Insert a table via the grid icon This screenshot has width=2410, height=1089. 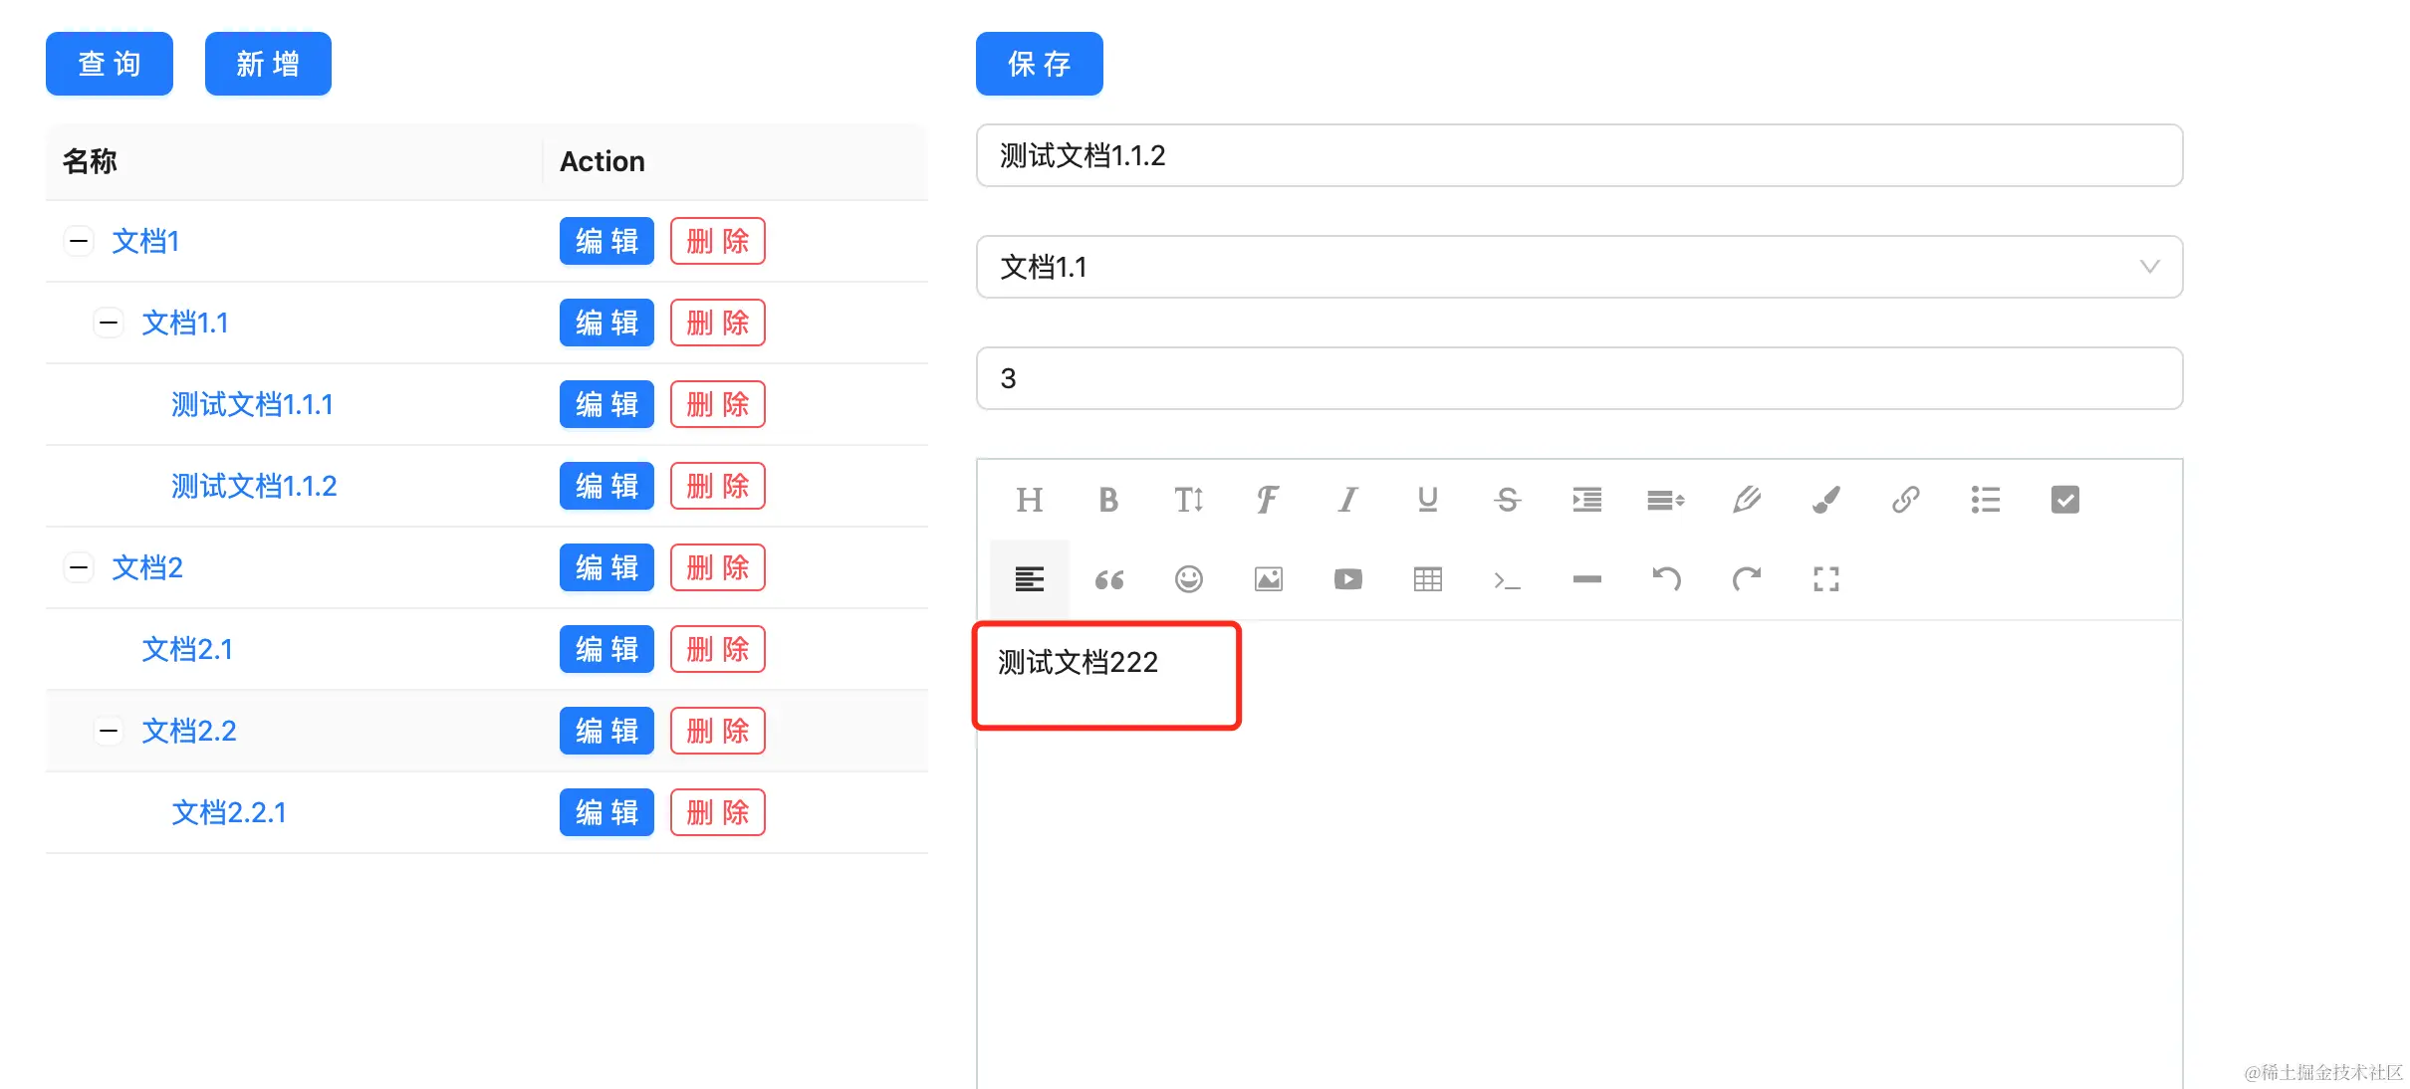coord(1427,579)
